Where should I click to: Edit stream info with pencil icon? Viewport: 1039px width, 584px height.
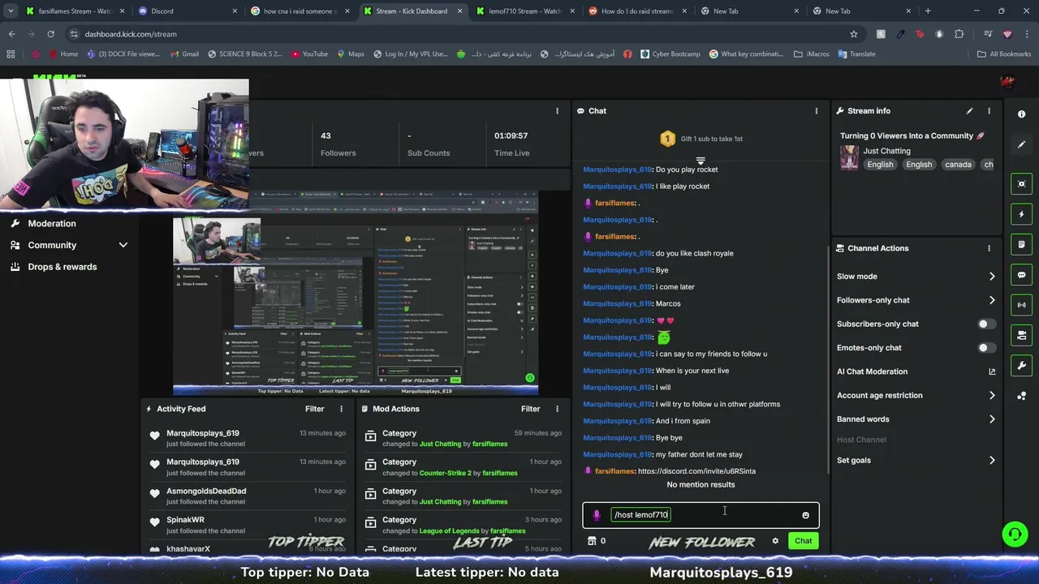pos(969,111)
